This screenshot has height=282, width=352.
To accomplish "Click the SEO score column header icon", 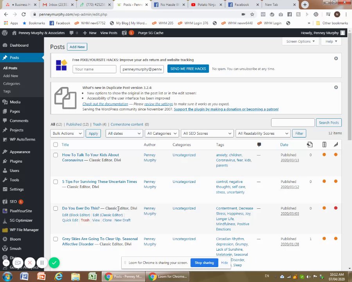I will tap(324, 145).
